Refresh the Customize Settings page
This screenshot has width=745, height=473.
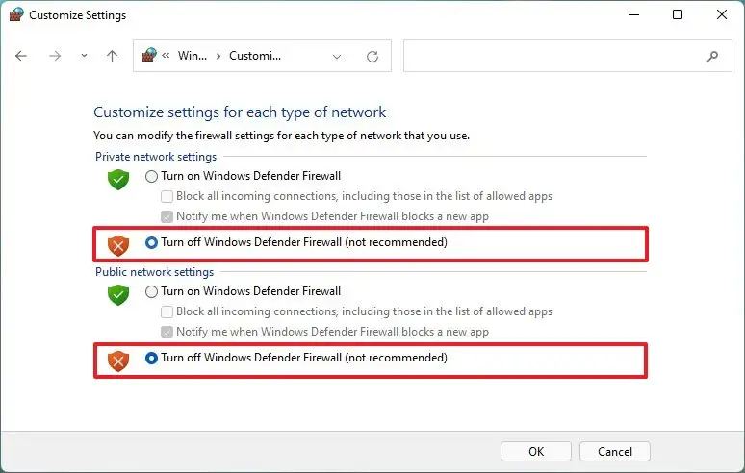372,57
